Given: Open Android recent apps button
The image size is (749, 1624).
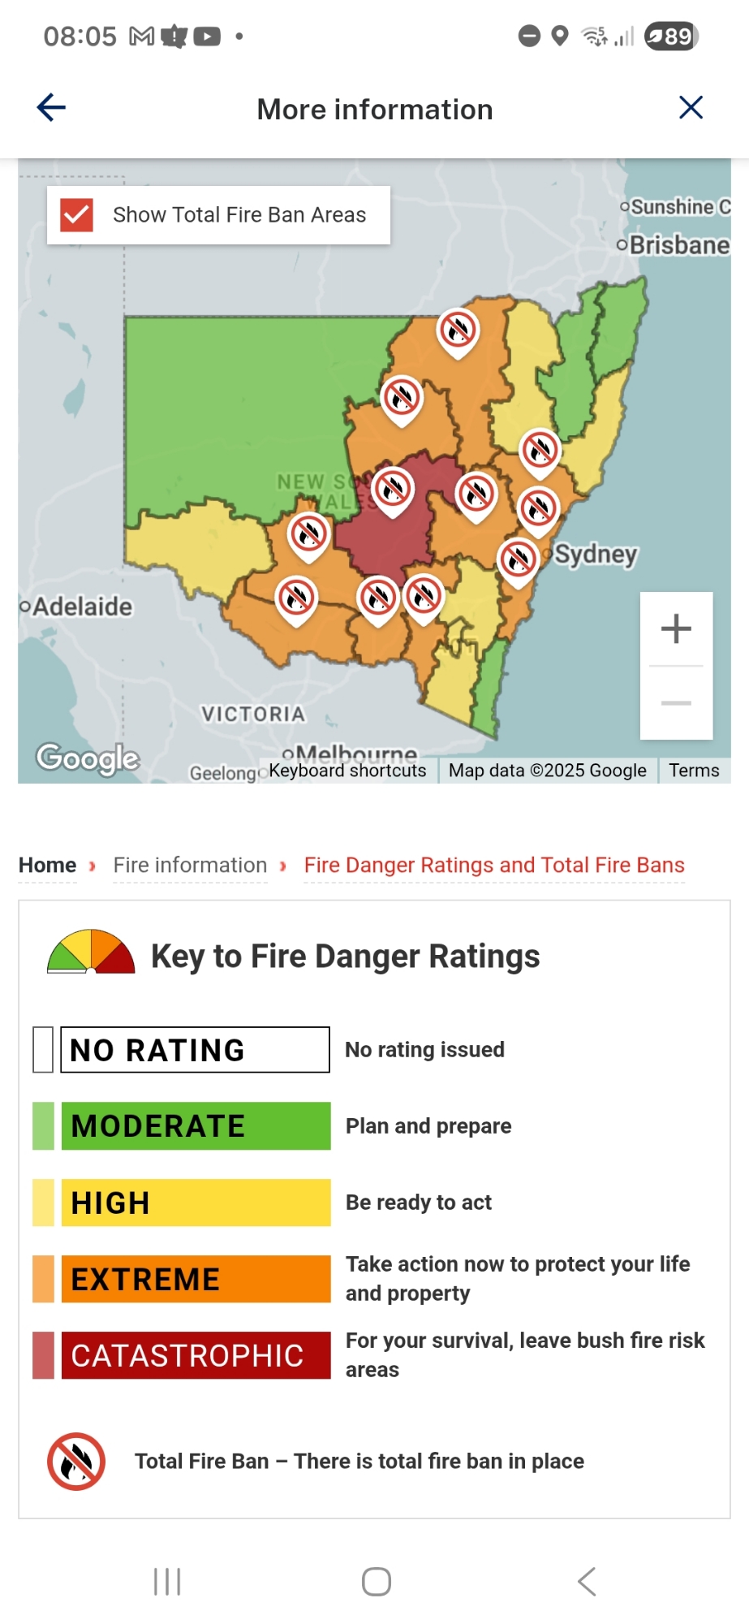Looking at the screenshot, I should pos(167,1582).
